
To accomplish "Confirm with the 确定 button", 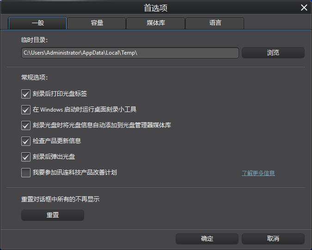I will (207, 238).
